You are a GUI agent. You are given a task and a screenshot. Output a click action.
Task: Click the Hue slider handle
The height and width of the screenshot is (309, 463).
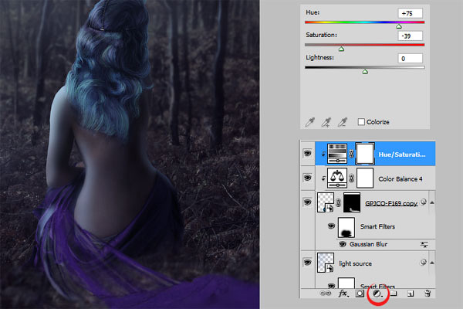(399, 26)
